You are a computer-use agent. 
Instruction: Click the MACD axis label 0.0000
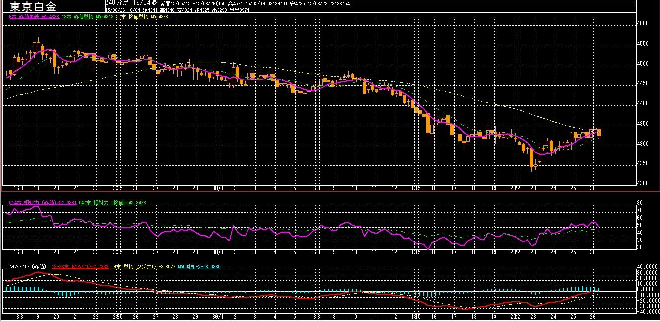[x=647, y=289]
